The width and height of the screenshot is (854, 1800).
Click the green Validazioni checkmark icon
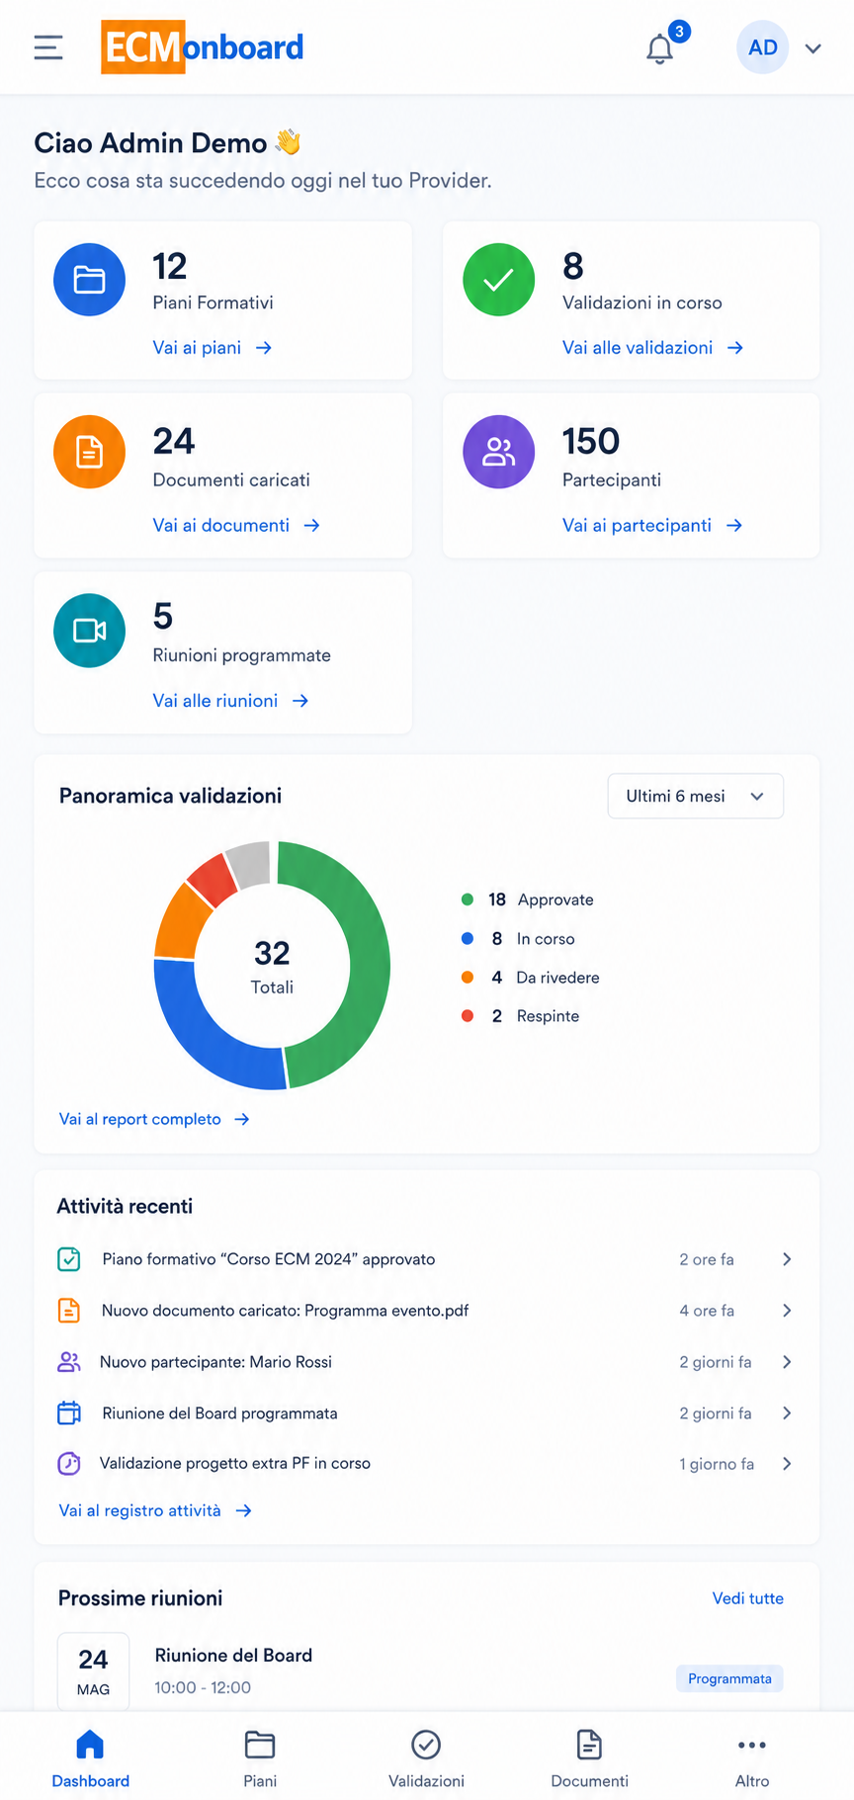499,280
